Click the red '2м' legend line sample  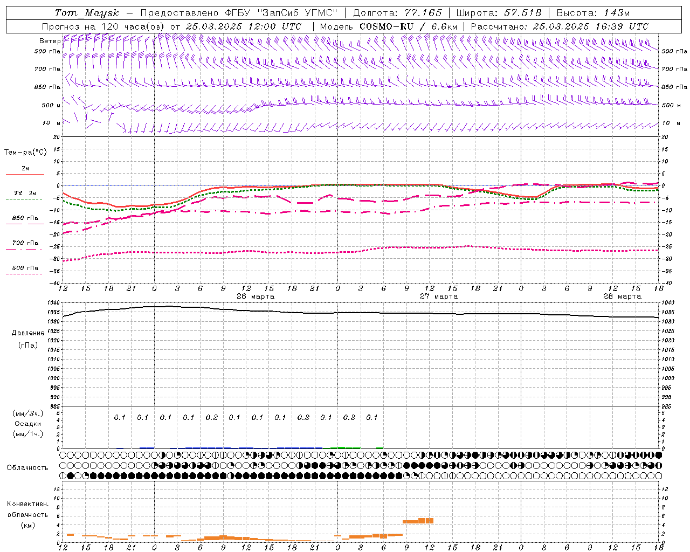pyautogui.click(x=25, y=174)
